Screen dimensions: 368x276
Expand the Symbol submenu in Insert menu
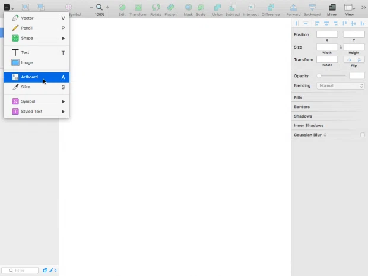[x=63, y=101]
